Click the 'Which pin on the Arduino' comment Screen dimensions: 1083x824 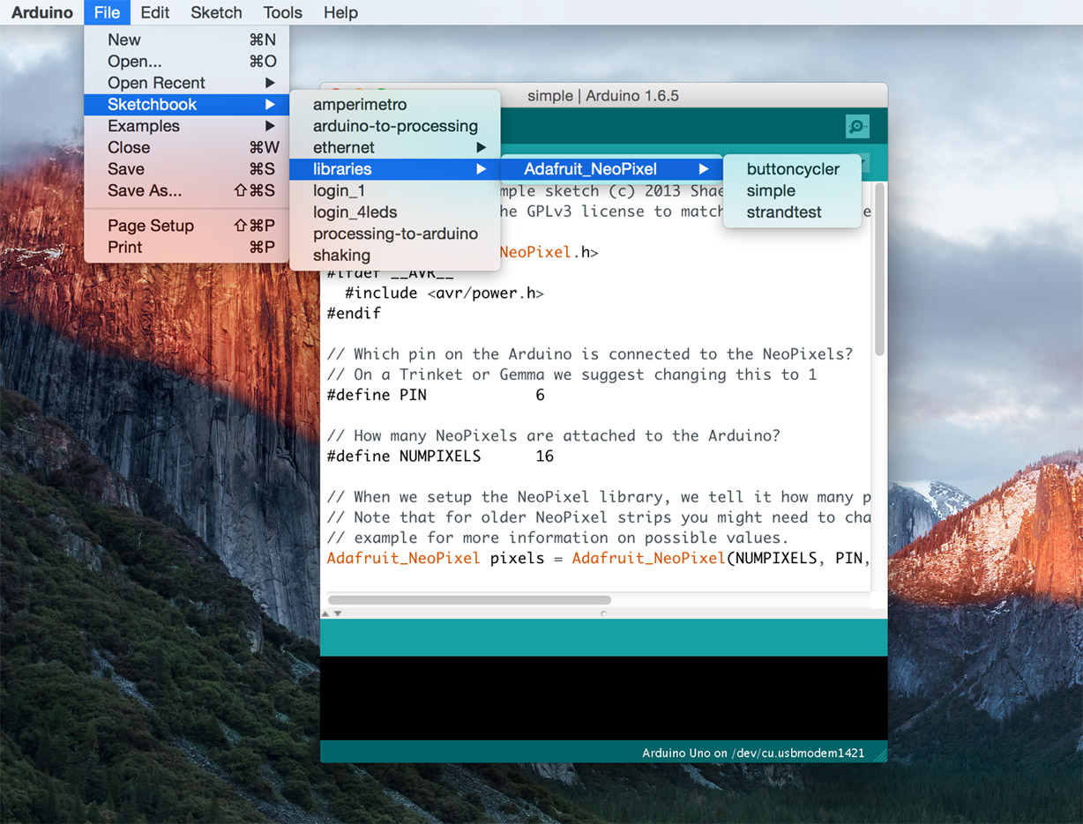590,354
